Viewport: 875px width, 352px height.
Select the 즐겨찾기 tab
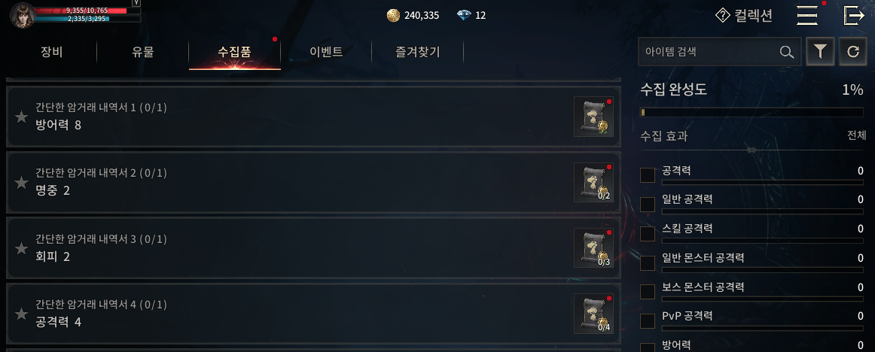[417, 53]
